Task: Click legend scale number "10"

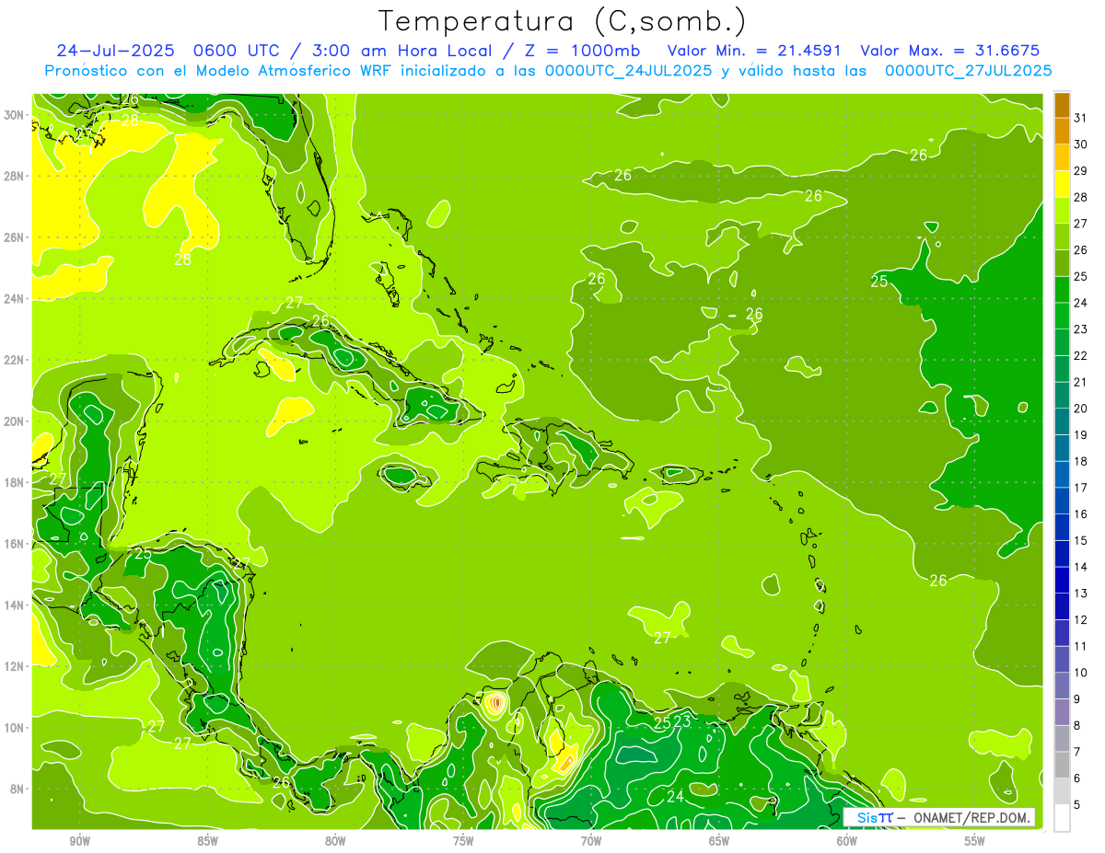Action: point(1081,673)
